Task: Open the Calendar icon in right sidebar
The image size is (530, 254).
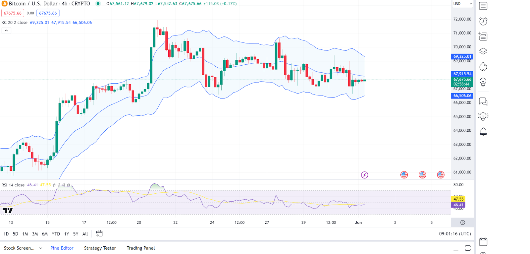Action: (483, 242)
